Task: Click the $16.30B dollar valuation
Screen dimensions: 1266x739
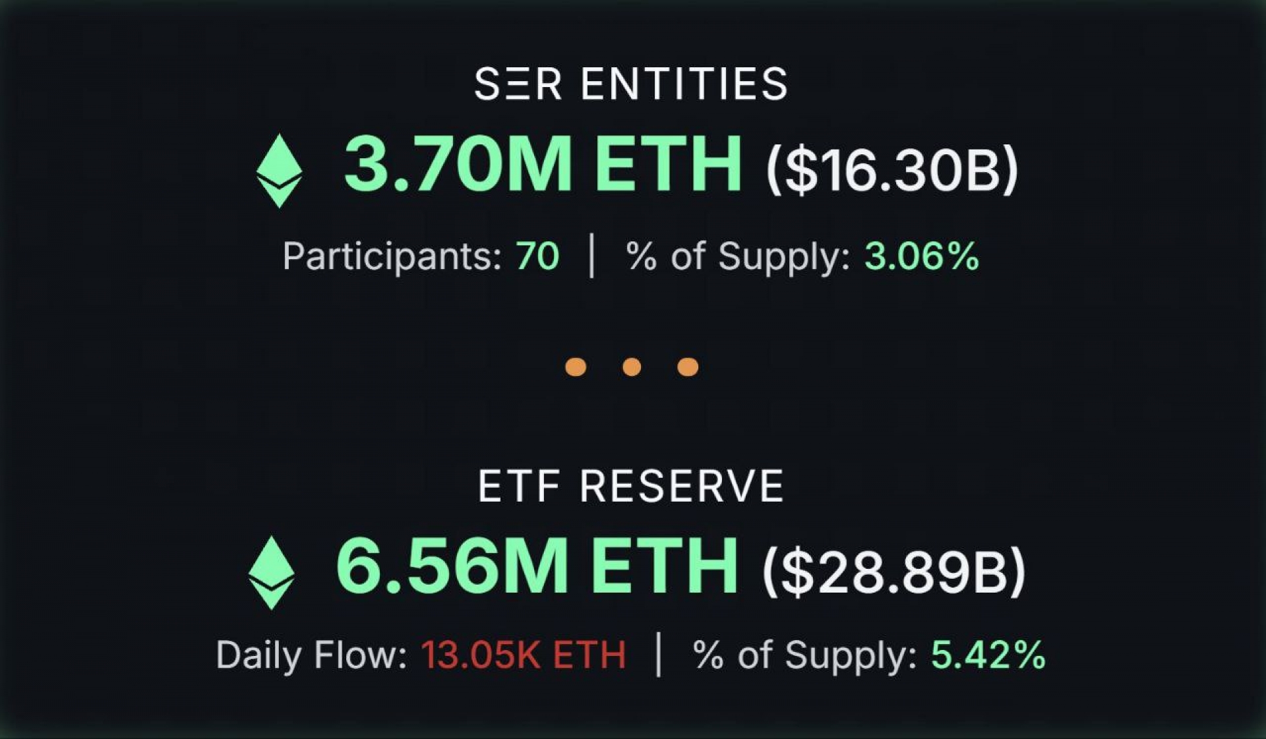Action: [x=892, y=170]
